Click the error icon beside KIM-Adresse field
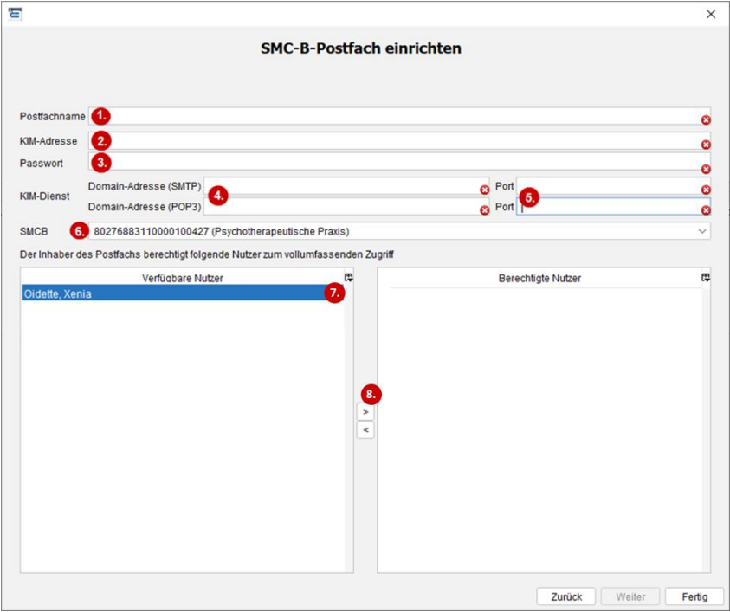The image size is (730, 612). point(706,145)
